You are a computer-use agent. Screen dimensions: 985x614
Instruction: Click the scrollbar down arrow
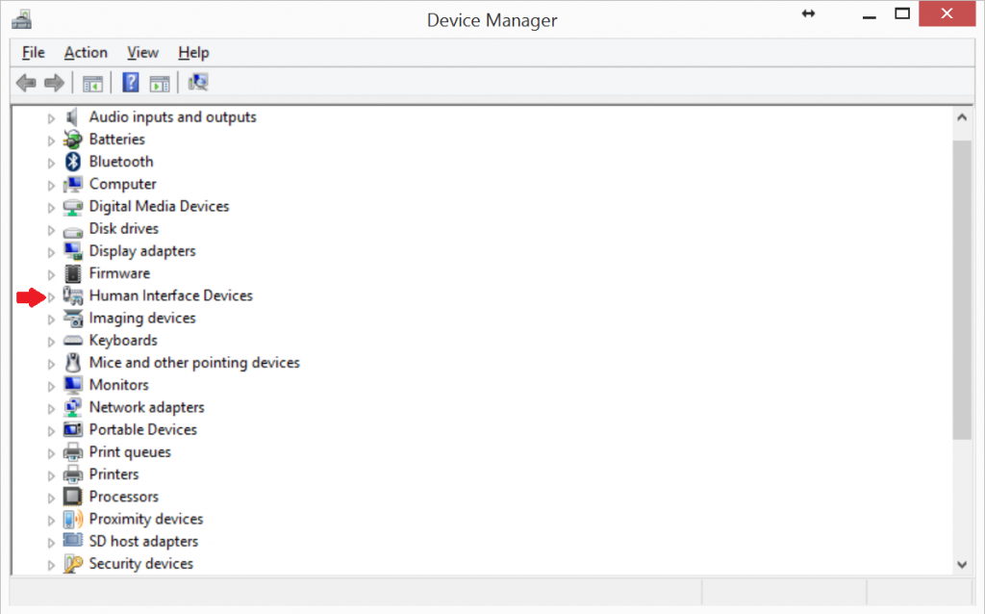click(x=962, y=565)
